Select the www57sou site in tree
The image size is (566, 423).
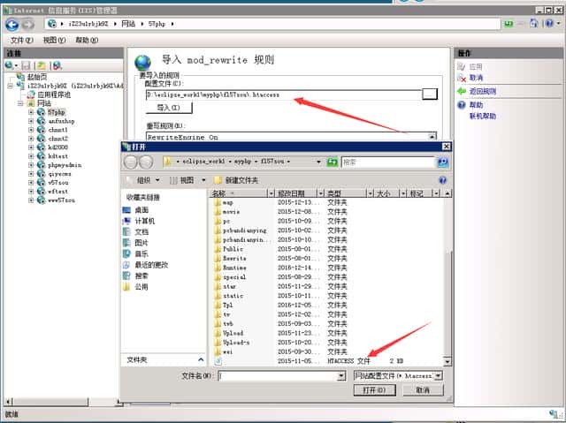61,200
